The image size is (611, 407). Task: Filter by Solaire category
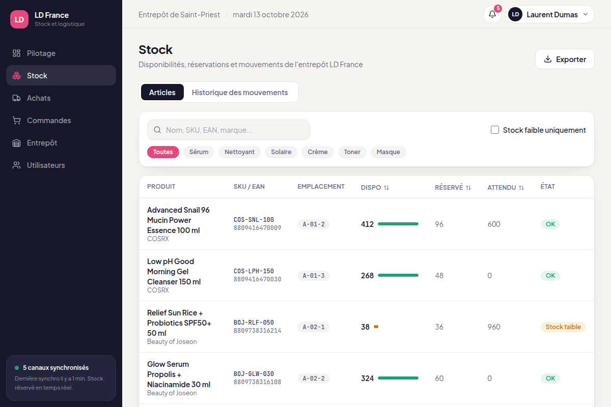coord(281,152)
